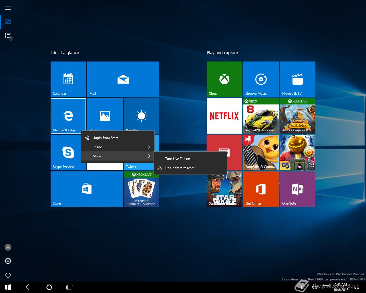The width and height of the screenshot is (366, 293).
Task: Open the G5 Halloween pumpkin game tile
Action: coord(298,153)
